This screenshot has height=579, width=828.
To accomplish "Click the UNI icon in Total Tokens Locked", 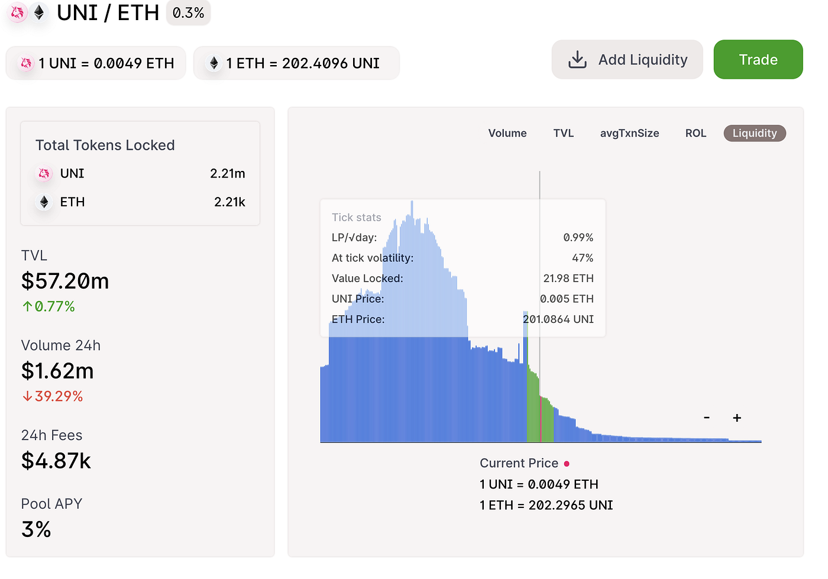I will click(44, 173).
